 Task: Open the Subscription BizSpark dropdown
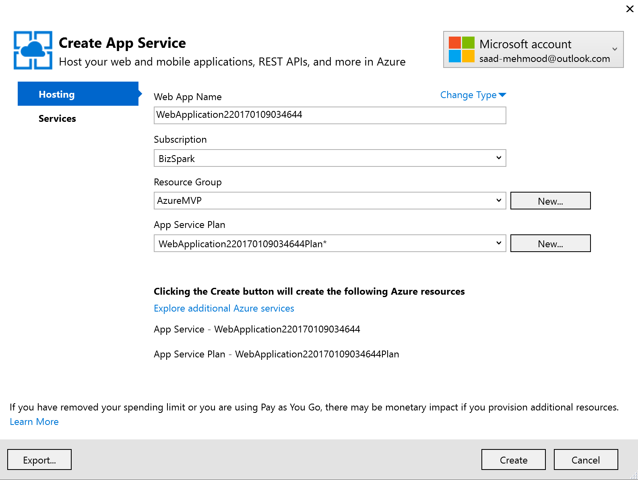(330, 158)
